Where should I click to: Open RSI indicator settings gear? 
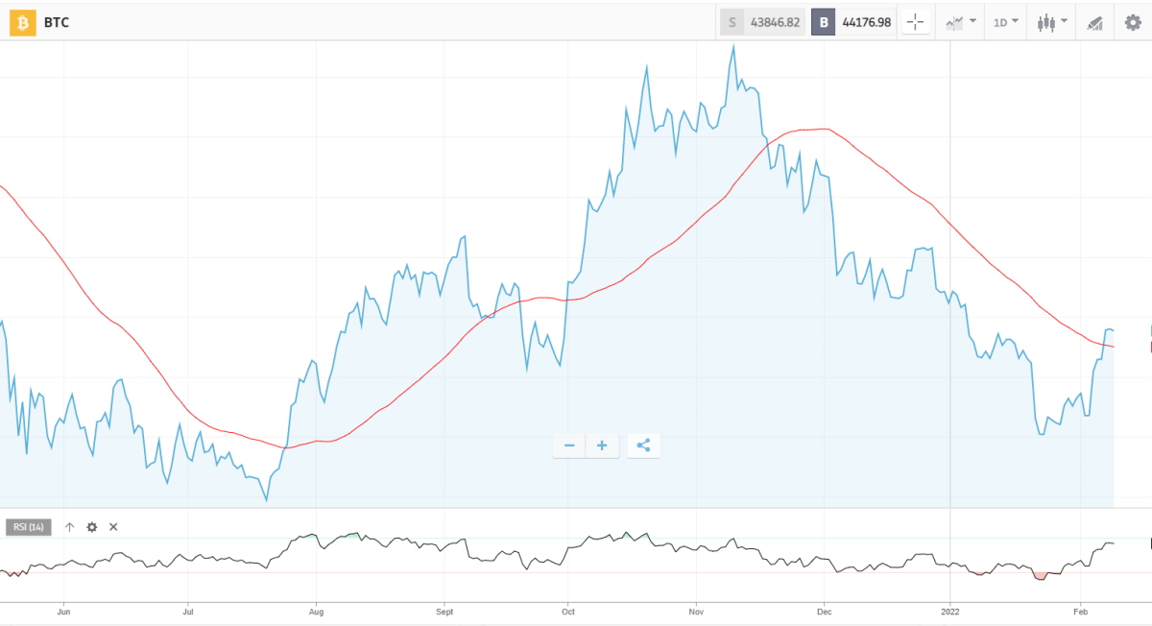point(92,527)
